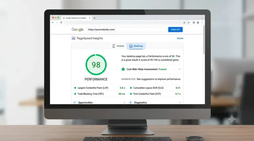Screen dimensions: 254x141
Task: Open the three-dot browser menu
Action: 202,23
